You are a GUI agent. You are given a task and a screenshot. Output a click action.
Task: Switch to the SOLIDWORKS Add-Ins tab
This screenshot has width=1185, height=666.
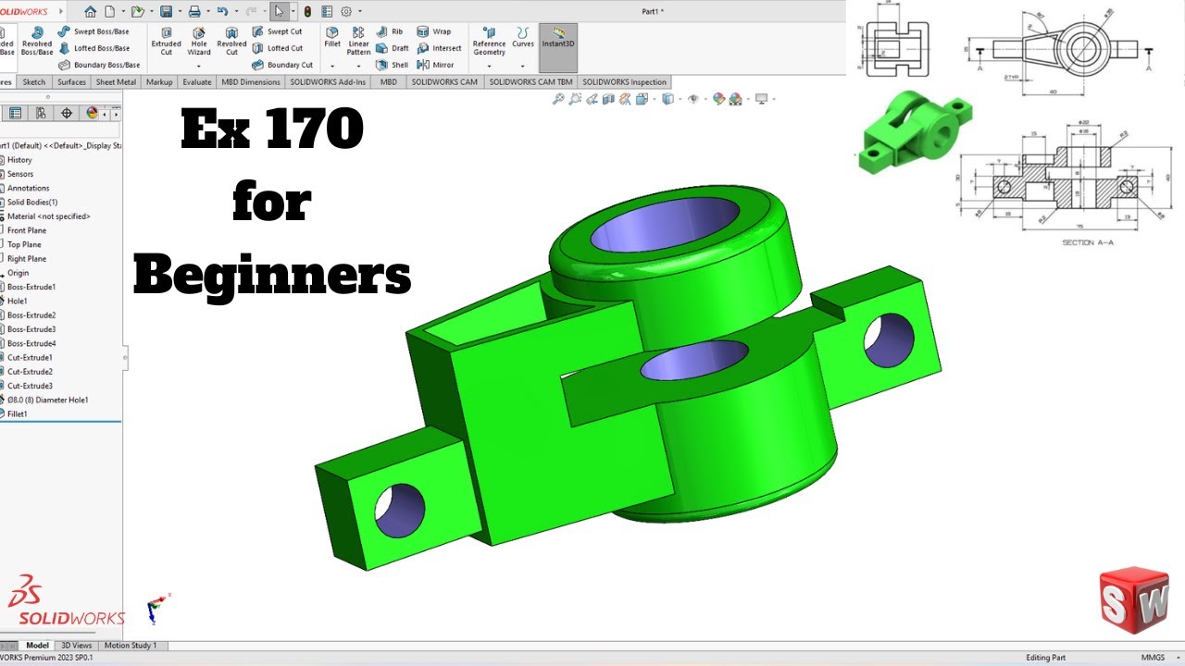tap(328, 81)
